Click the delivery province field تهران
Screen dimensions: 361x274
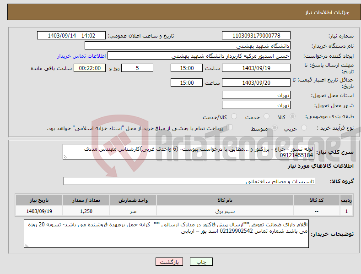(x=256, y=95)
